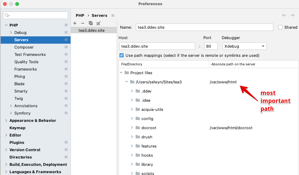Expand the drush folder node

point(132,137)
